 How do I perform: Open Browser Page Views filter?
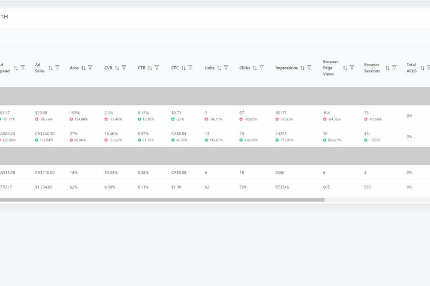pos(352,68)
